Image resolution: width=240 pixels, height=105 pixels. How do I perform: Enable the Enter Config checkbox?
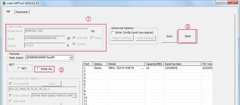pyautogui.click(x=113, y=33)
